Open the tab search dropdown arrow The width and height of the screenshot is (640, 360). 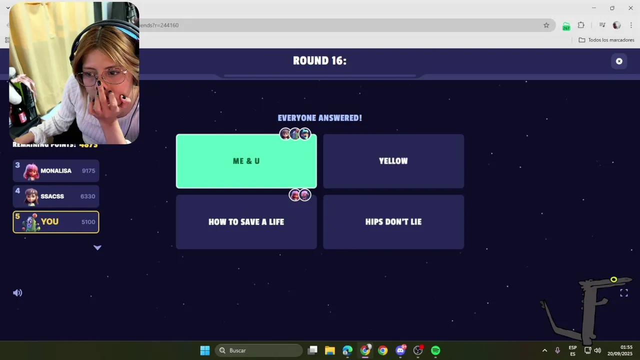(x=7, y=8)
